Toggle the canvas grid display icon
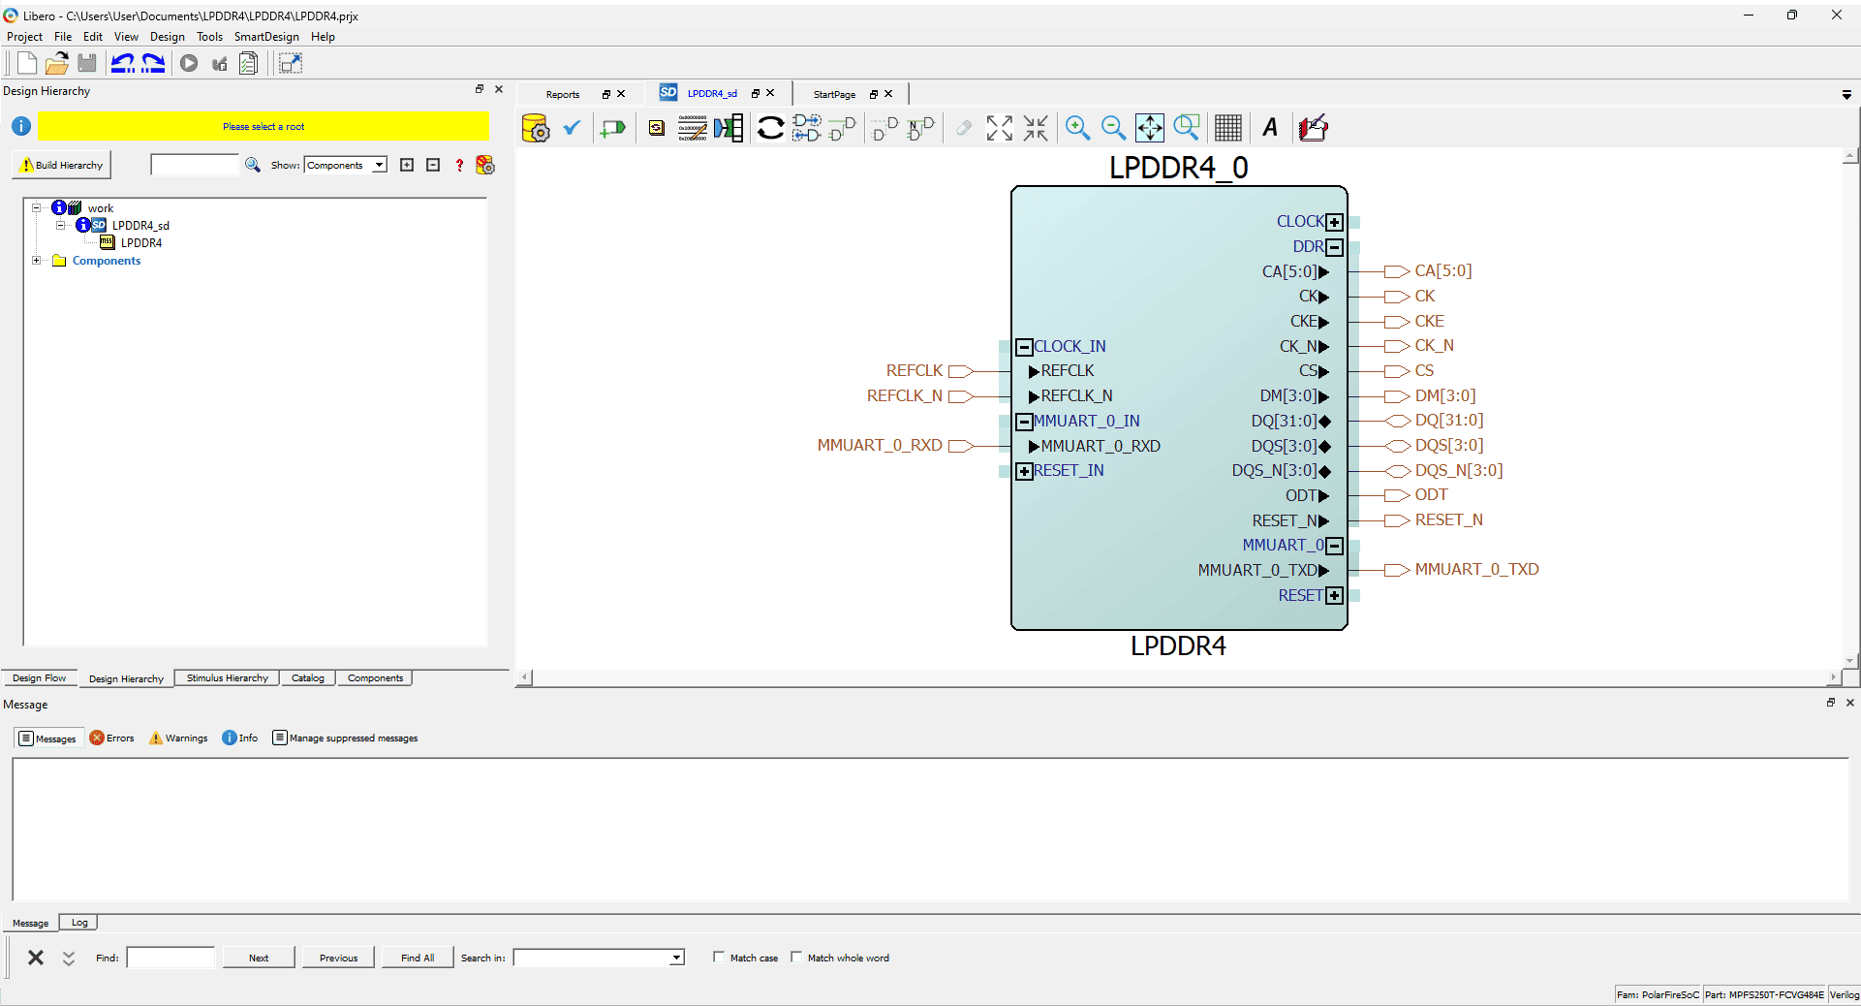The height and width of the screenshot is (1006, 1861). pyautogui.click(x=1227, y=128)
